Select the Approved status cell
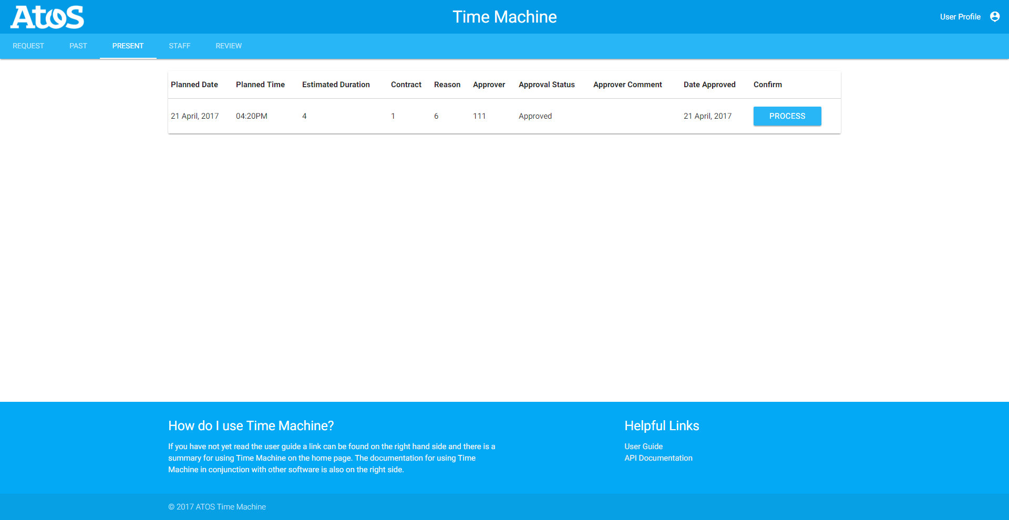 tap(535, 116)
